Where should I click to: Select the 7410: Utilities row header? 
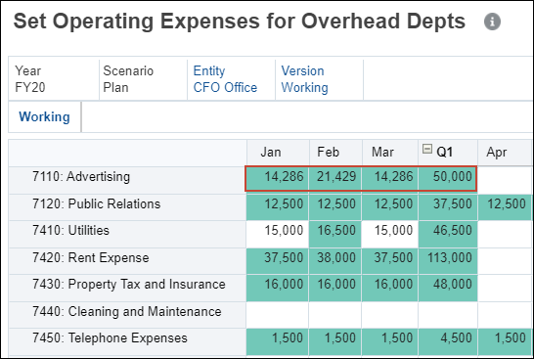tap(127, 234)
